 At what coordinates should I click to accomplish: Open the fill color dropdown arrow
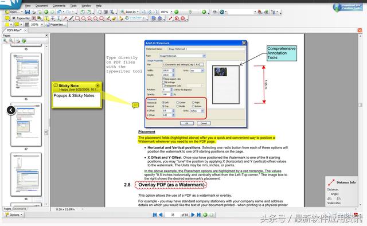coord(11,25)
